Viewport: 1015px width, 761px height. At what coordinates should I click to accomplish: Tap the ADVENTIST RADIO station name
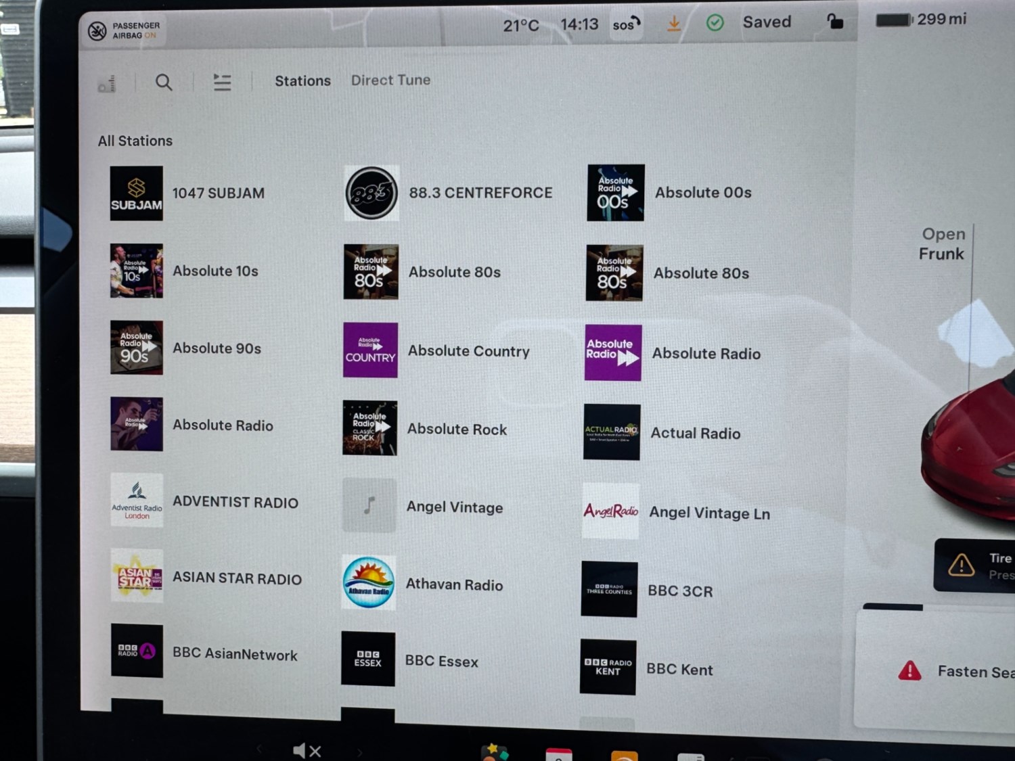point(235,503)
